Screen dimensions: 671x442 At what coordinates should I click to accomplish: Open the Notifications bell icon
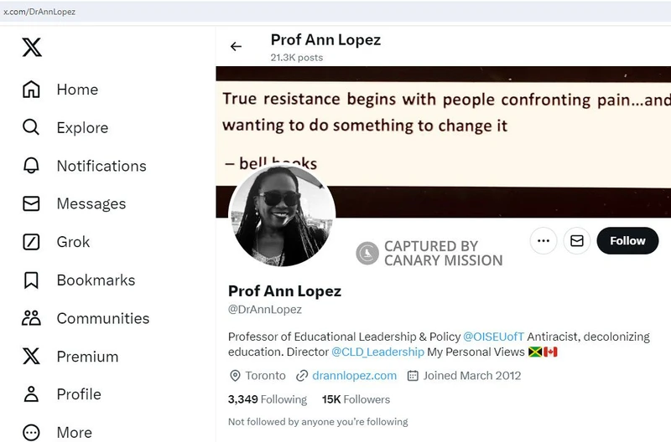click(31, 165)
